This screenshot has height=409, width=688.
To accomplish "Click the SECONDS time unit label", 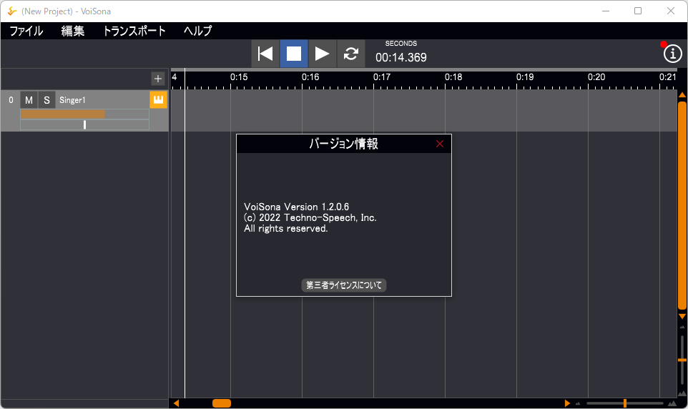I will tap(401, 44).
